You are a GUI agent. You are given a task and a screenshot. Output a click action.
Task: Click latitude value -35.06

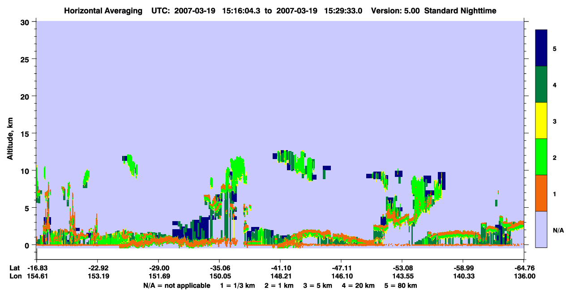click(x=219, y=268)
